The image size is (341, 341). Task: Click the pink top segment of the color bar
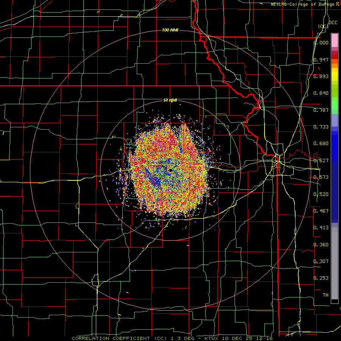335,41
